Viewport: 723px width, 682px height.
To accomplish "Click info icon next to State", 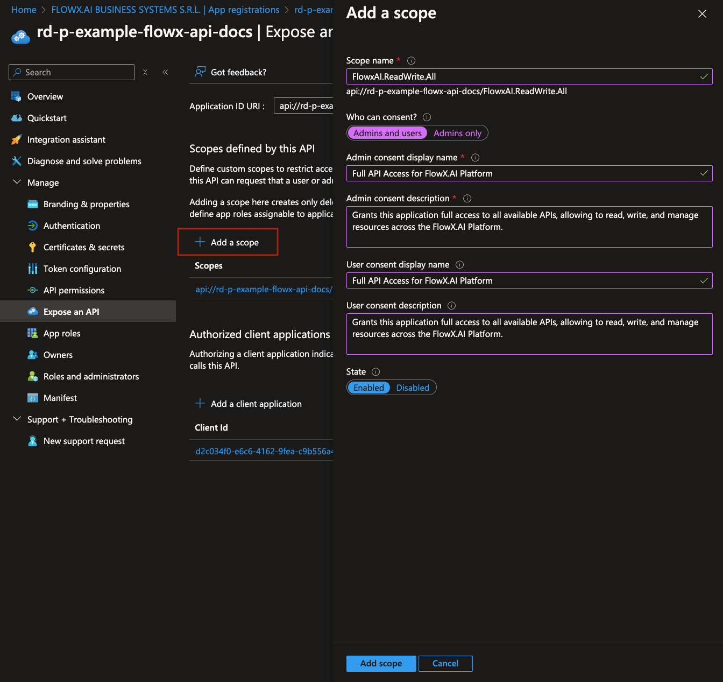I will tap(375, 372).
